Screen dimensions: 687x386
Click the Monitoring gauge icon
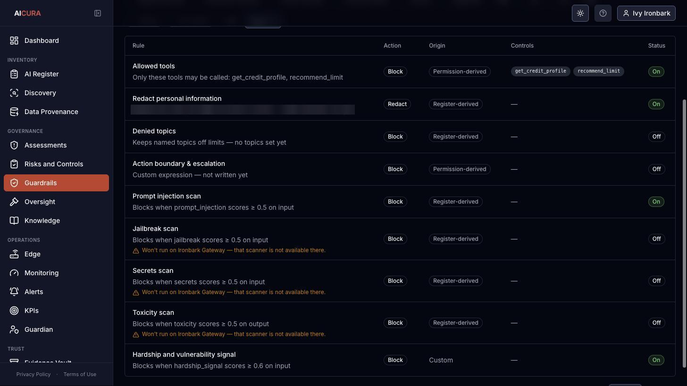coord(14,273)
